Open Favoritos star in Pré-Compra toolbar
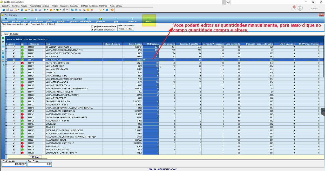Image resolution: width=325 pixels, height=171 pixels. [x=100, y=20]
